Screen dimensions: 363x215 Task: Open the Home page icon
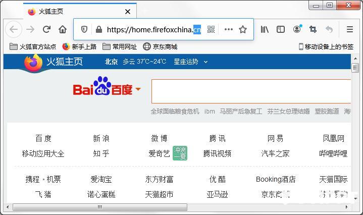(x=63, y=29)
